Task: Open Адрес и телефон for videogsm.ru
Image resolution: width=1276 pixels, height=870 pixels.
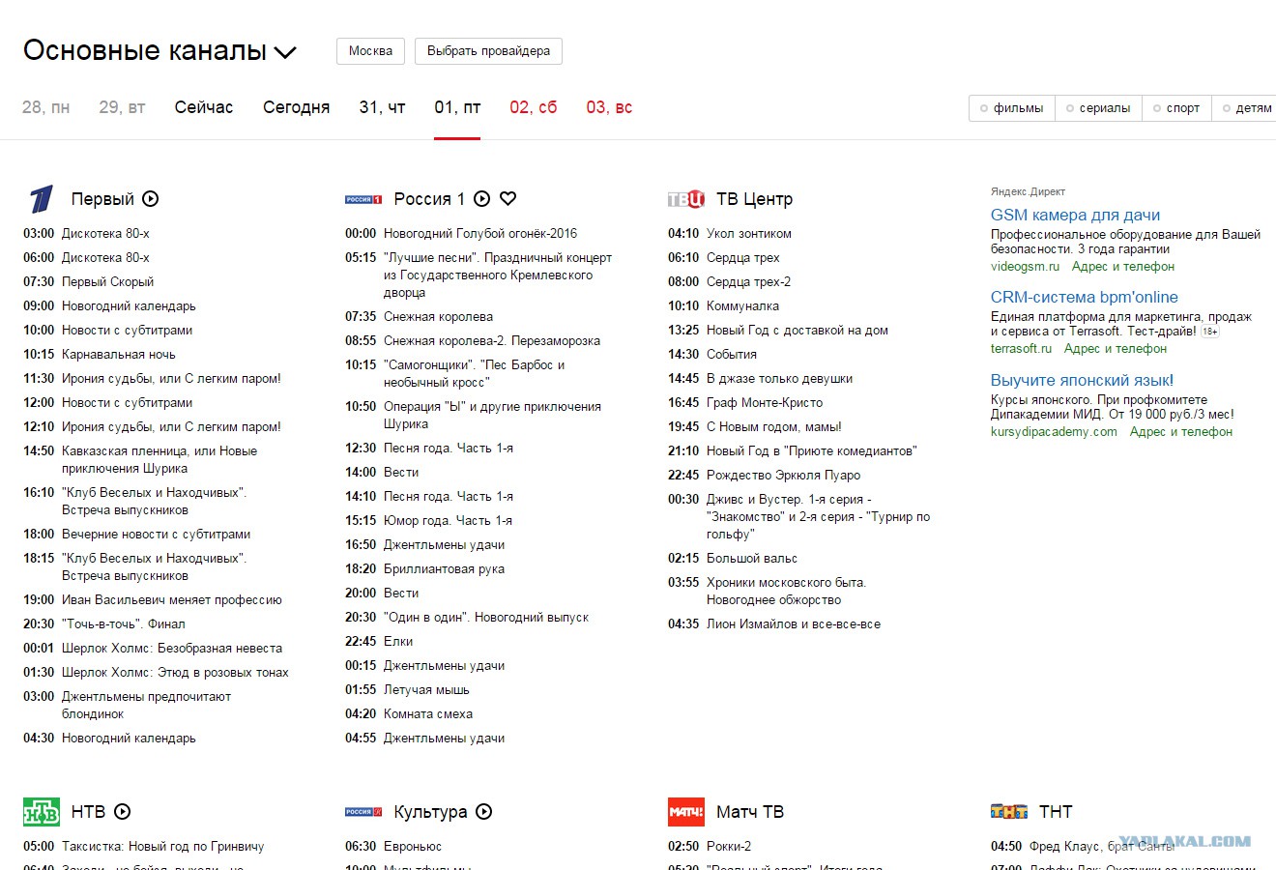Action: (x=1123, y=267)
